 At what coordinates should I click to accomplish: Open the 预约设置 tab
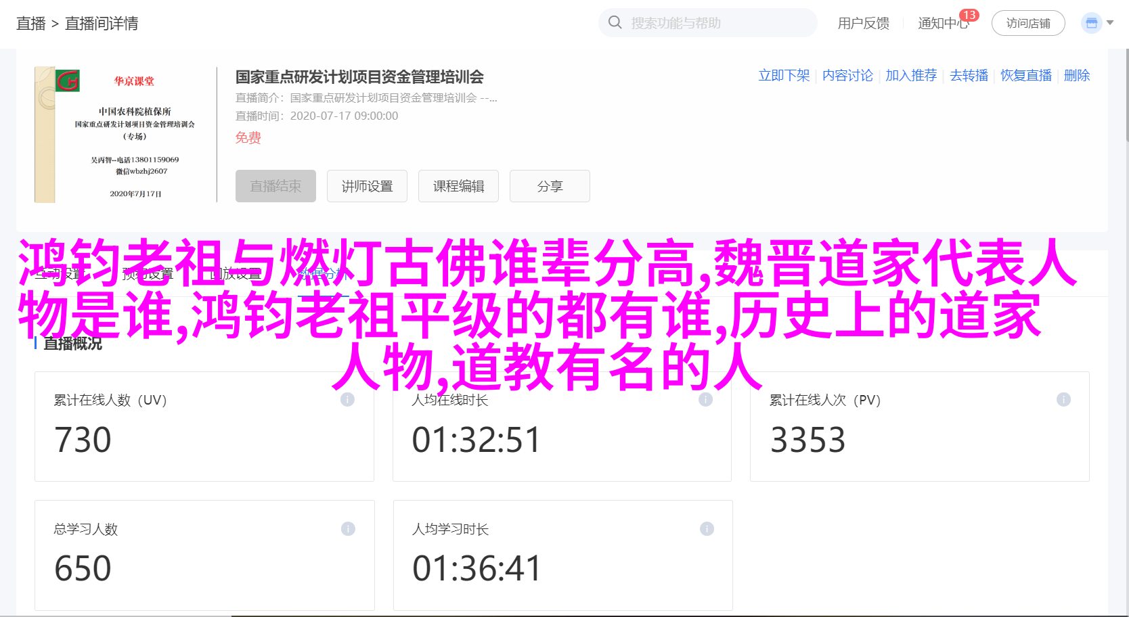pyautogui.click(x=148, y=274)
